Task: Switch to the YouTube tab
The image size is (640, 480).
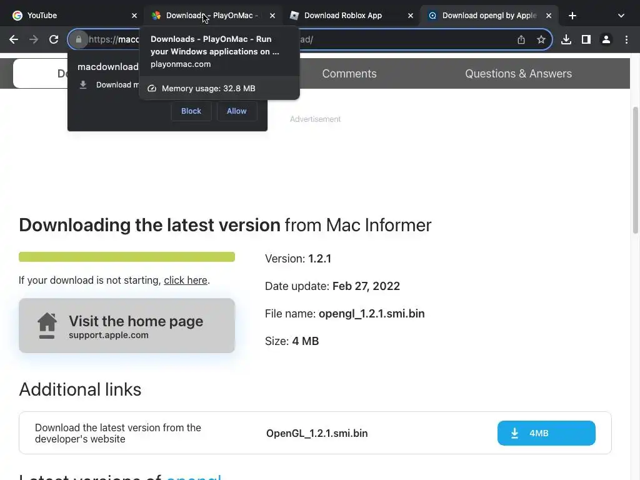Action: click(74, 16)
